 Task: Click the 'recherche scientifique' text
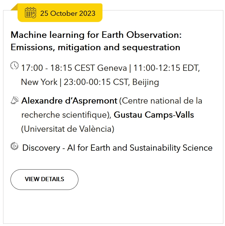tap(65, 115)
